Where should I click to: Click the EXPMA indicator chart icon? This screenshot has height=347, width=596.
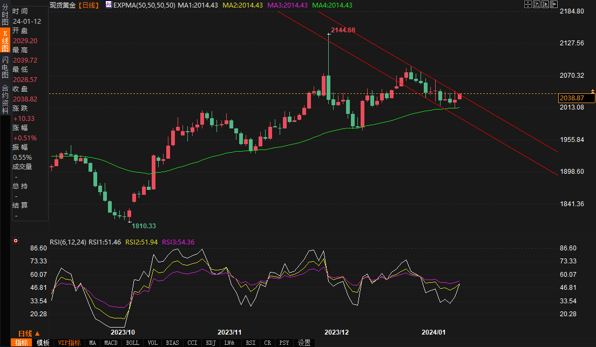coord(109,5)
